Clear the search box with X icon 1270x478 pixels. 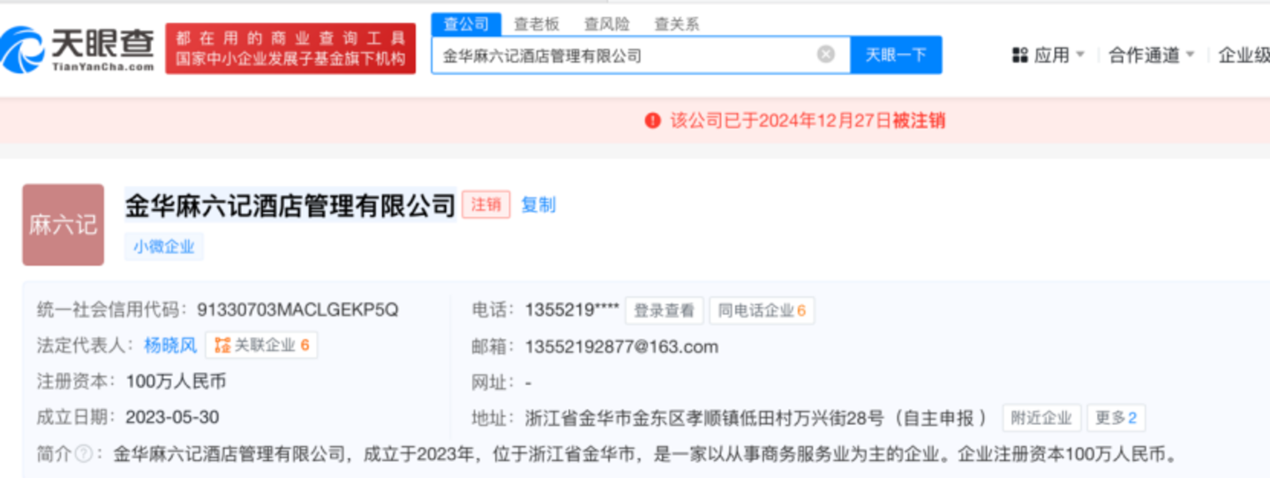point(825,55)
